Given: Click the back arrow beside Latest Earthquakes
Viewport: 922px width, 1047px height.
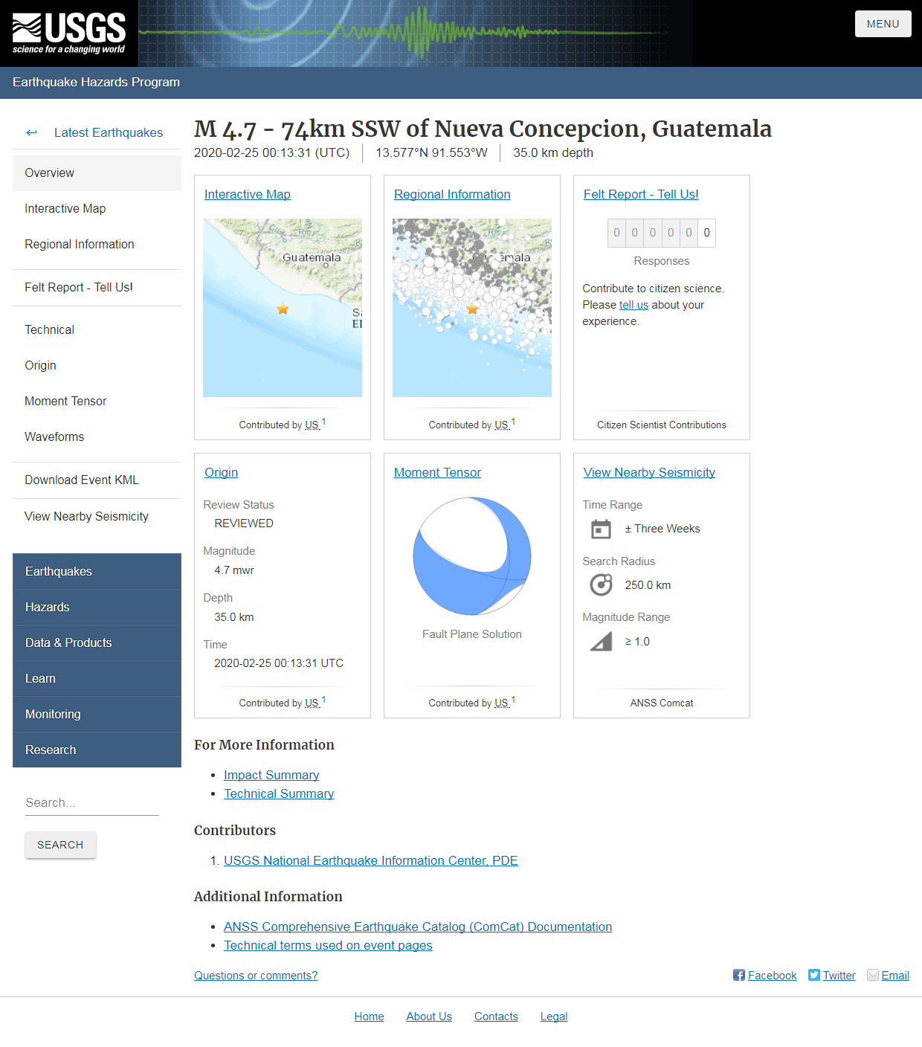Looking at the screenshot, I should point(31,132).
